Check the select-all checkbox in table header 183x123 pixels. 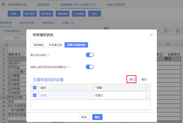click(35, 88)
